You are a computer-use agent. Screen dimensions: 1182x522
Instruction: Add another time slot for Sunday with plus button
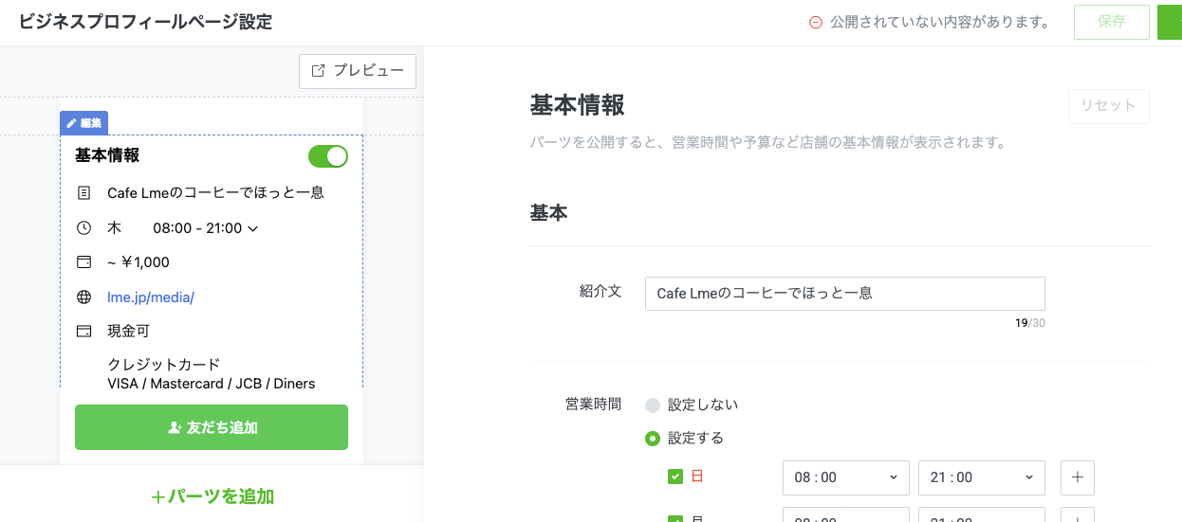point(1078,477)
